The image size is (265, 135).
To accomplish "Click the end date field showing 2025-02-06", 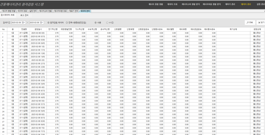I will click(x=36, y=23).
